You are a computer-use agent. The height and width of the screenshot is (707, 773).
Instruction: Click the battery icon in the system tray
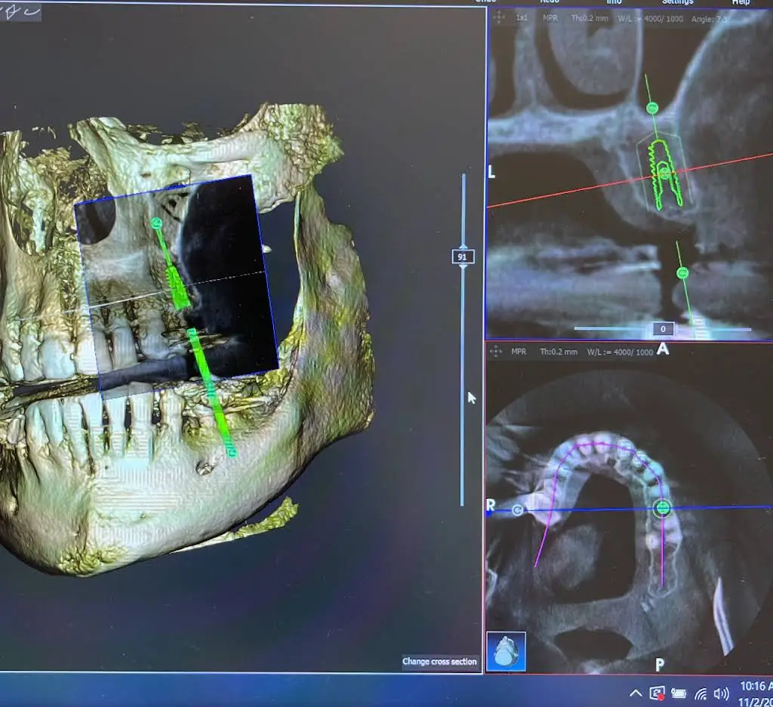[679, 693]
